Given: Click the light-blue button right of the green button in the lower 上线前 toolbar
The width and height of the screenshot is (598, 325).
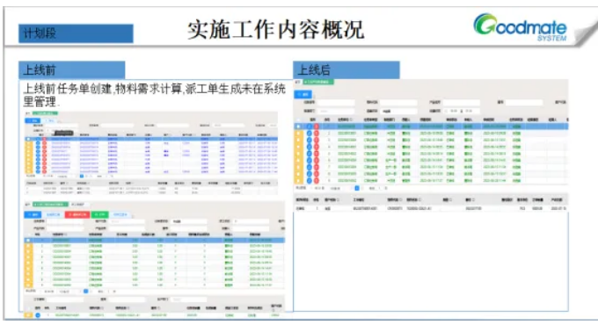Looking at the screenshot, I should point(120,215).
